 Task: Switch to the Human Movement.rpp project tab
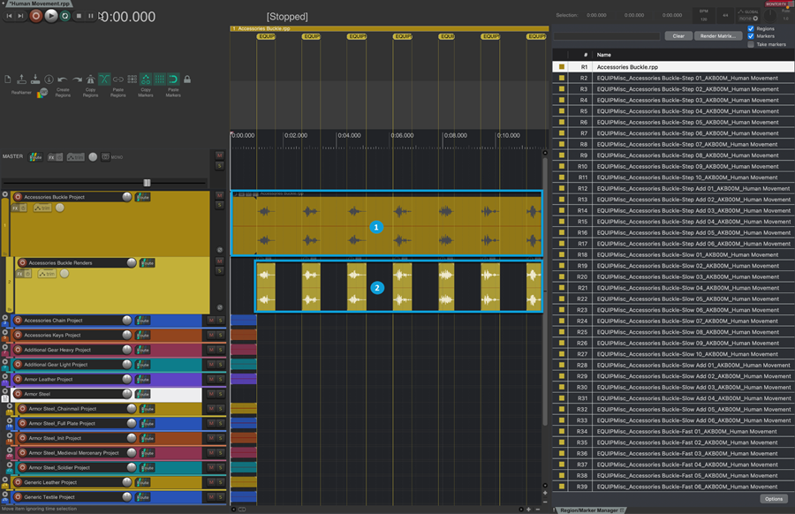[x=40, y=4]
